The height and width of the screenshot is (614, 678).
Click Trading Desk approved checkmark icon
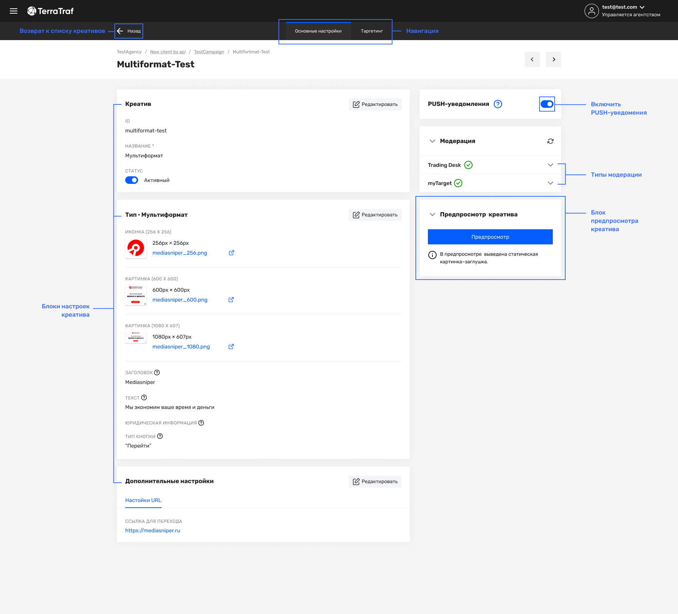tap(468, 165)
